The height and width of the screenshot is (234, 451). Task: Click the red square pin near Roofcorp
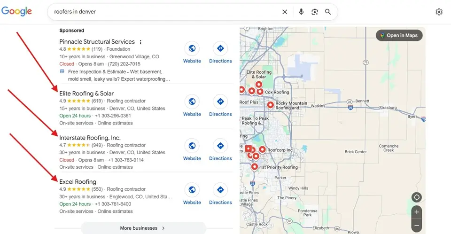[x=248, y=149]
